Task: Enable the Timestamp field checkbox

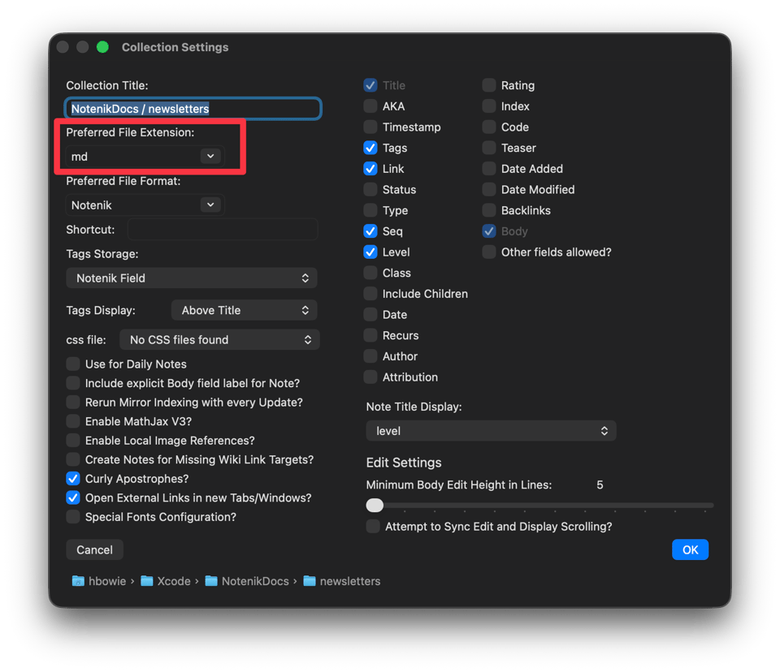Action: tap(370, 127)
